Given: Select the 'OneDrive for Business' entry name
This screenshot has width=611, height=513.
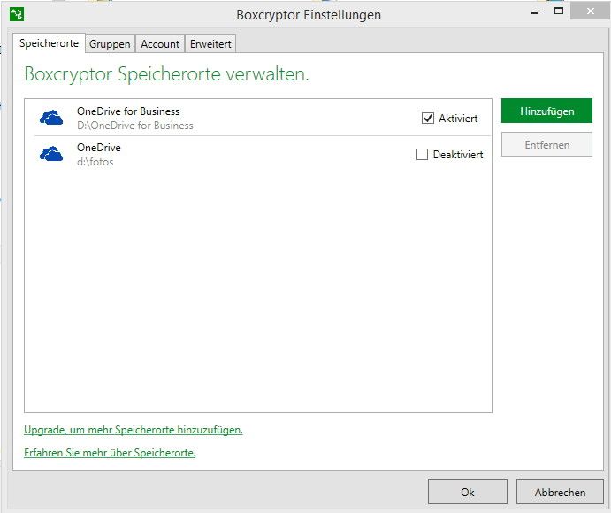Looking at the screenshot, I should (x=128, y=111).
